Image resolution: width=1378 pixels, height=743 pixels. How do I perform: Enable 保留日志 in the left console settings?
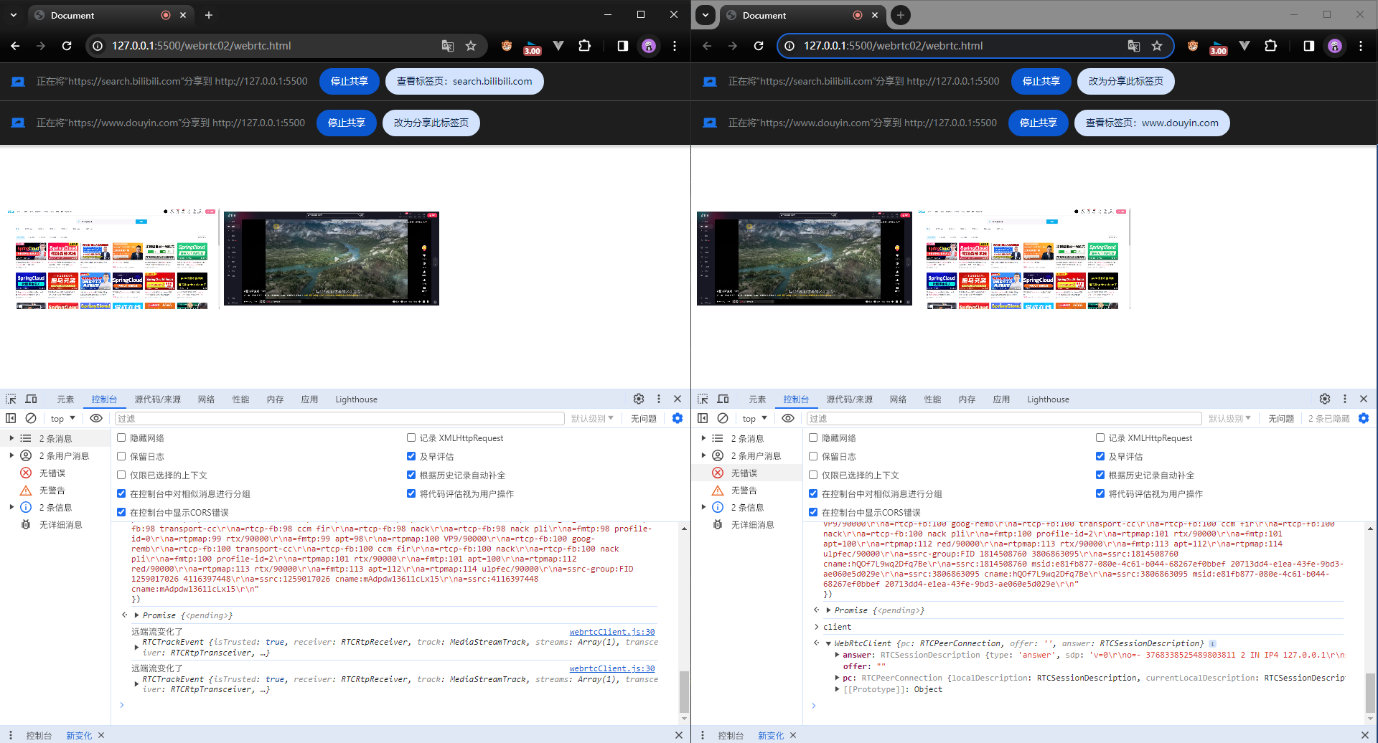[x=121, y=456]
